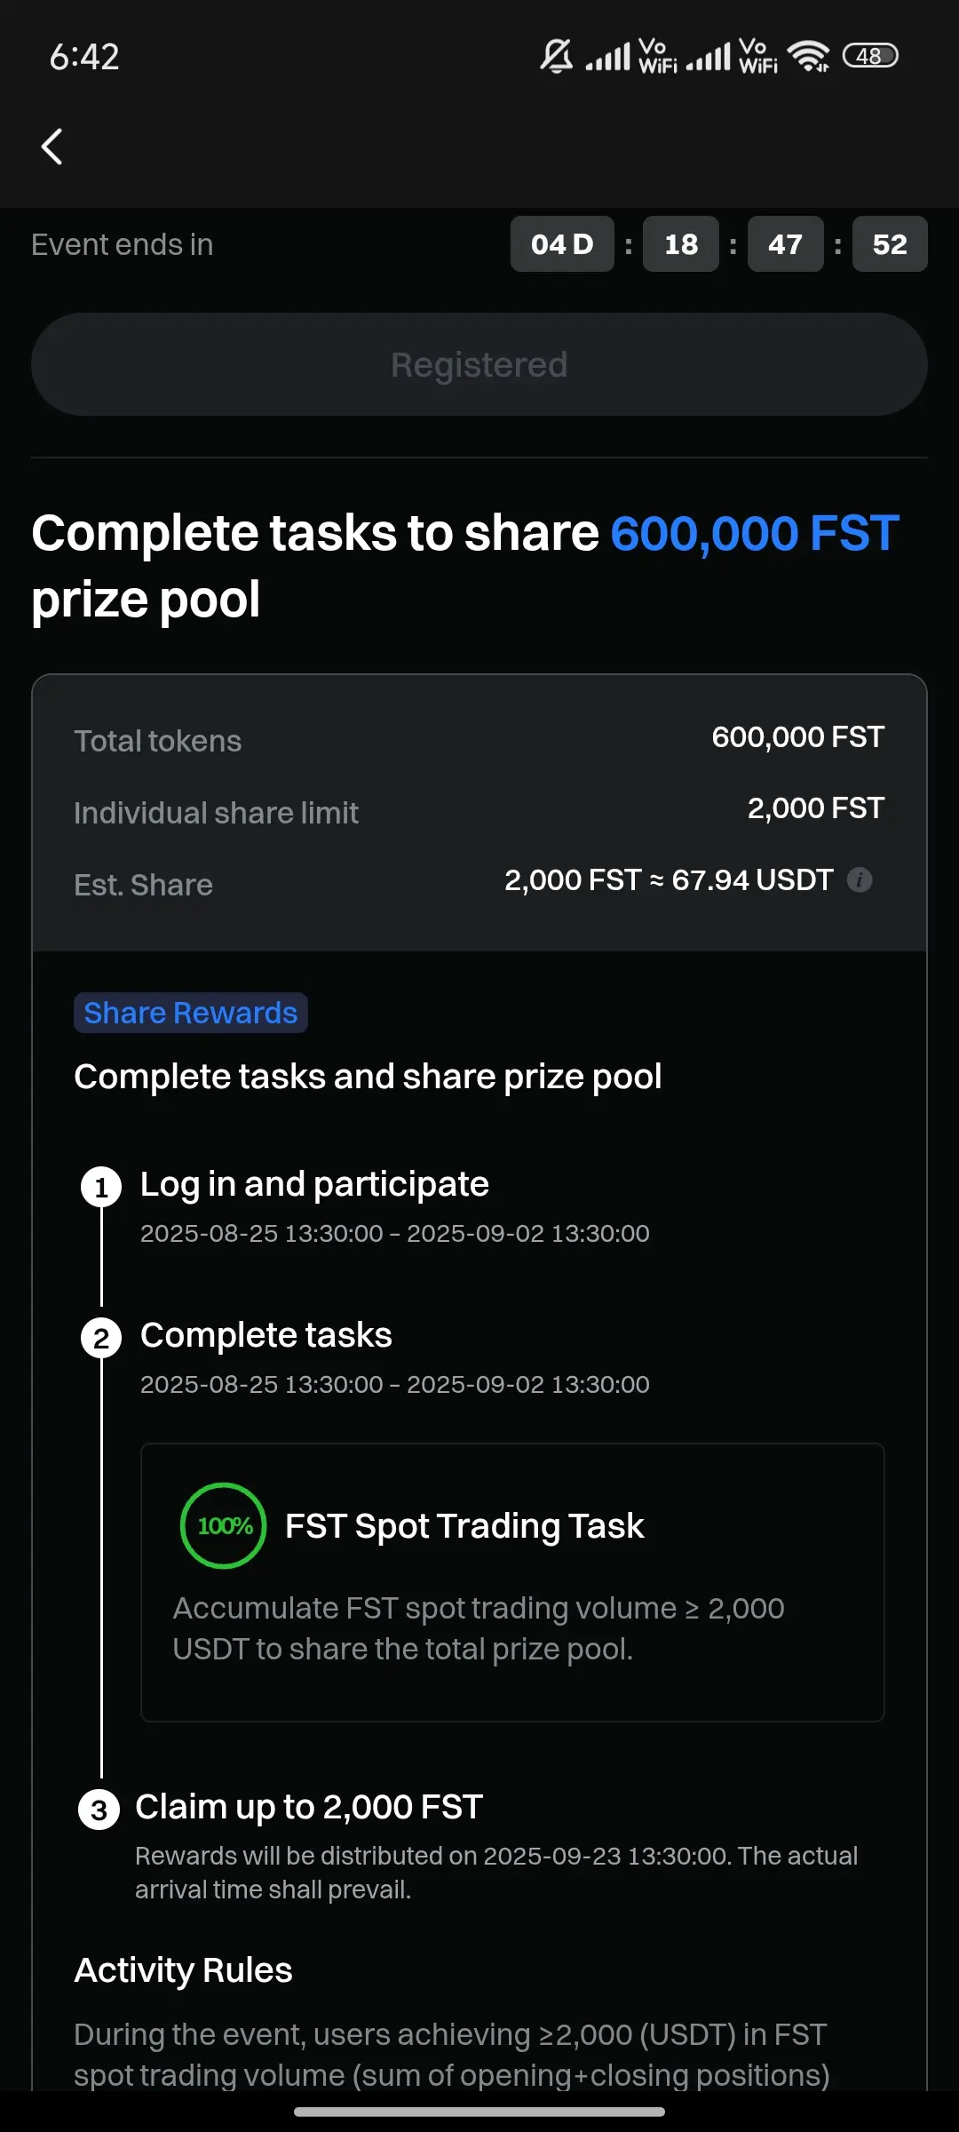Screen dimensions: 959x2132
Task: Open the FST Spot Trading Task card
Action: point(512,1582)
